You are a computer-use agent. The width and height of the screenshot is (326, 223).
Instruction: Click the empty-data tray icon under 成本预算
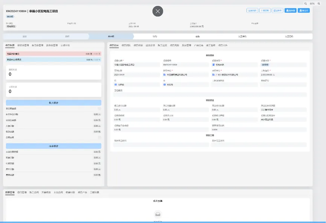click(x=158, y=214)
